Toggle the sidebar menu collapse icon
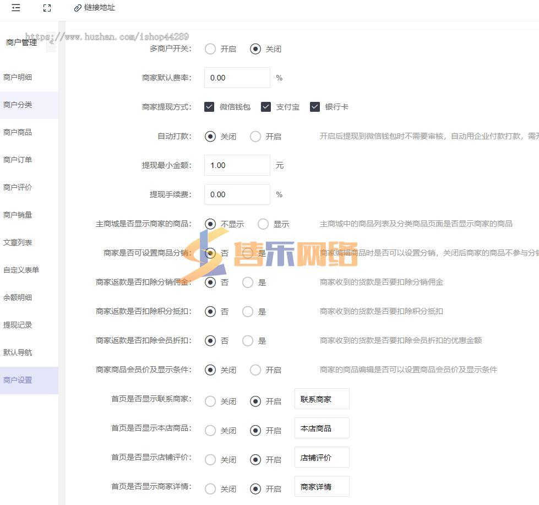Image resolution: width=539 pixels, height=505 pixels. 16,8
